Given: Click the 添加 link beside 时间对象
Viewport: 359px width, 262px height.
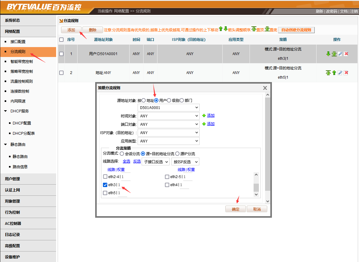Looking at the screenshot, I should (x=211, y=116).
